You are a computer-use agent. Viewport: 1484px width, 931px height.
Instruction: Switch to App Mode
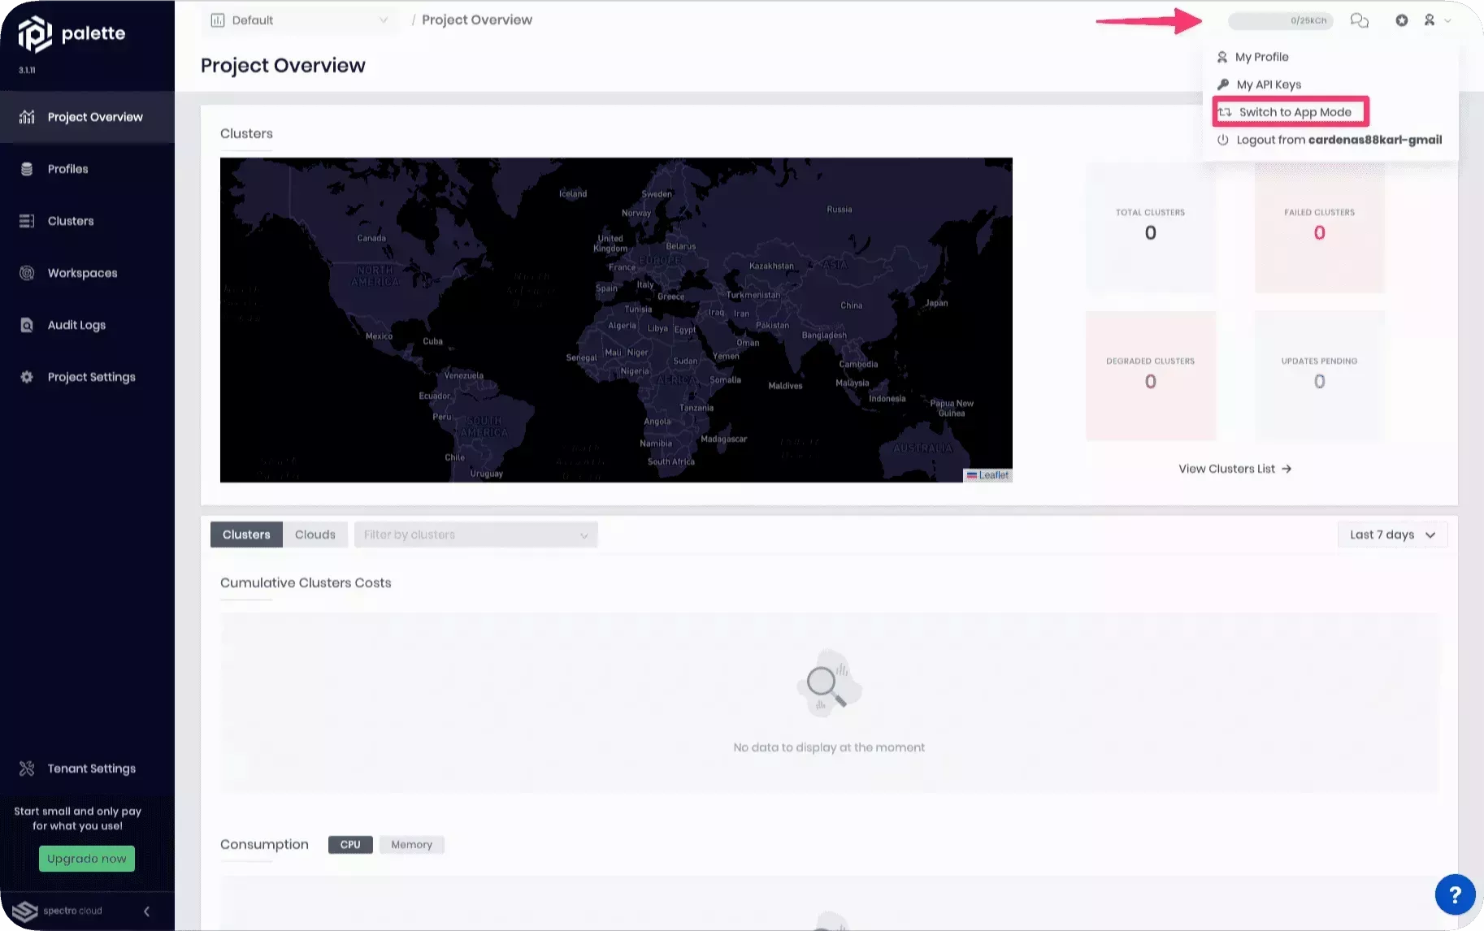tap(1291, 111)
